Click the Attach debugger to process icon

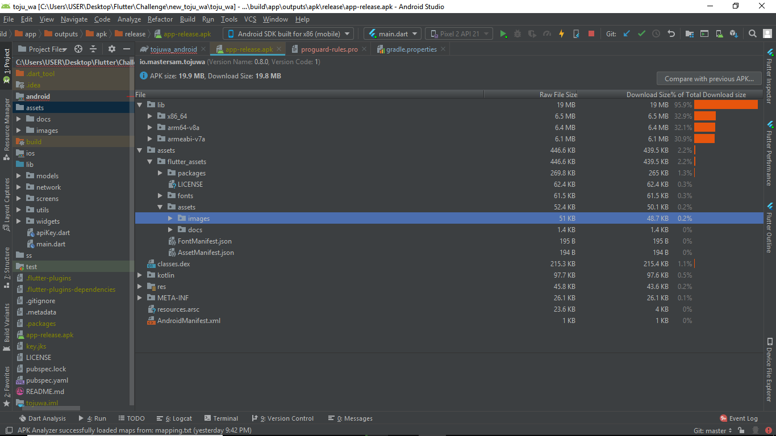tap(576, 34)
